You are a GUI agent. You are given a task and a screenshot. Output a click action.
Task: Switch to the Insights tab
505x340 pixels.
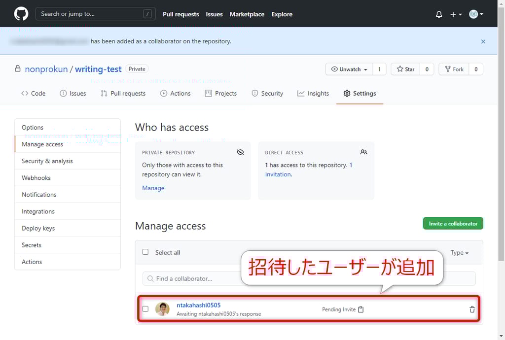[313, 93]
